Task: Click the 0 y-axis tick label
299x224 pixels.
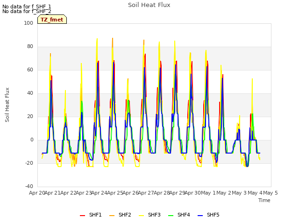Action: pos(32,140)
